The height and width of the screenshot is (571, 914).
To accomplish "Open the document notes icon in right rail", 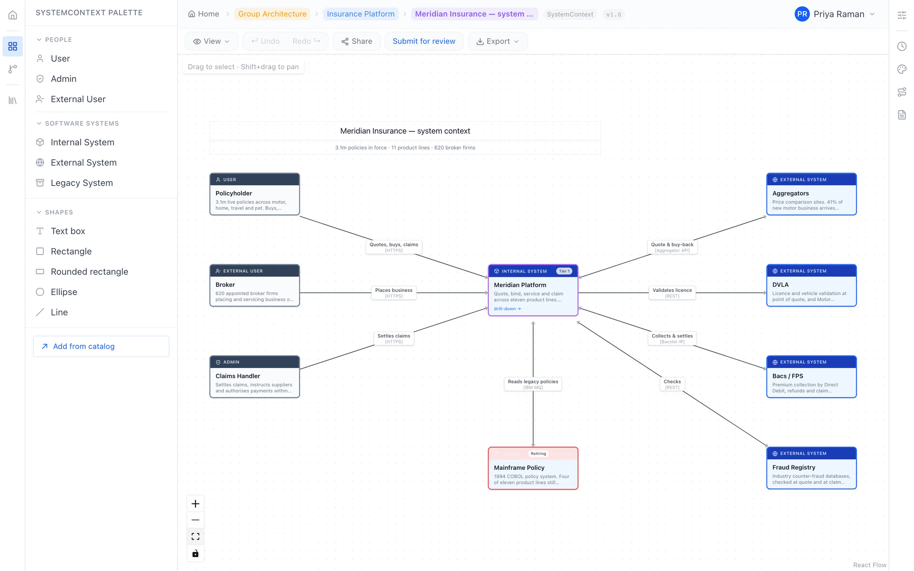I will [902, 115].
